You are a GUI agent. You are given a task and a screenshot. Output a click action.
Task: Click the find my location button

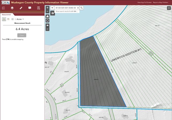tap(48, 20)
